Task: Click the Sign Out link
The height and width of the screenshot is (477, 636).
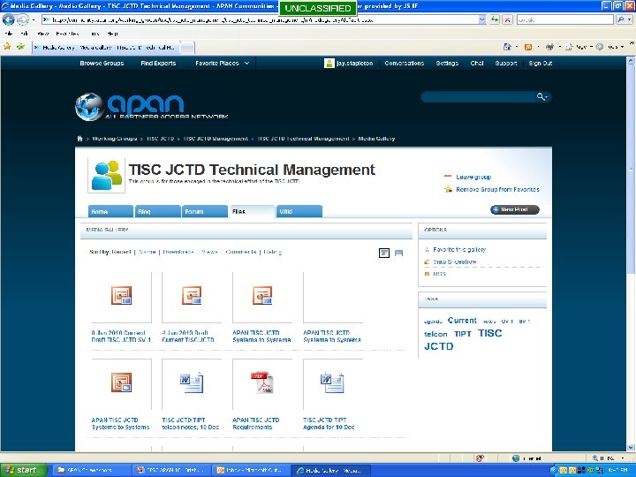Action: coord(541,64)
